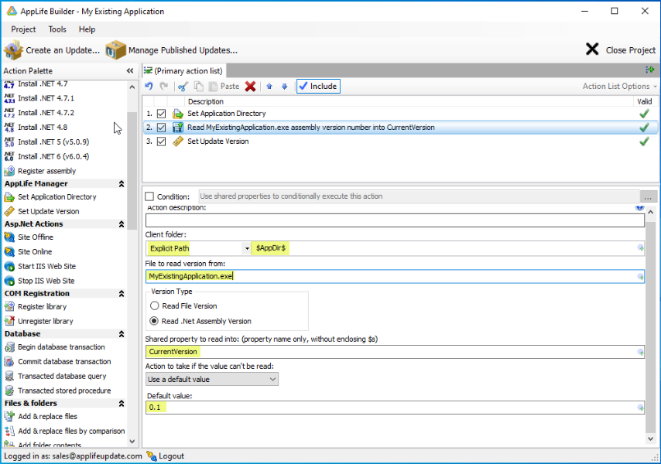The width and height of the screenshot is (661, 464).
Task: Open the Help menu
Action: (87, 29)
